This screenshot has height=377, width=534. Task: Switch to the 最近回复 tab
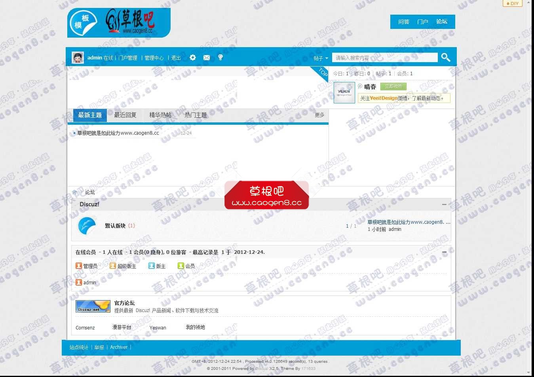(x=125, y=115)
